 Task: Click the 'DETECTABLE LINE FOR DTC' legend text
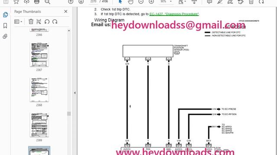tap(226, 32)
